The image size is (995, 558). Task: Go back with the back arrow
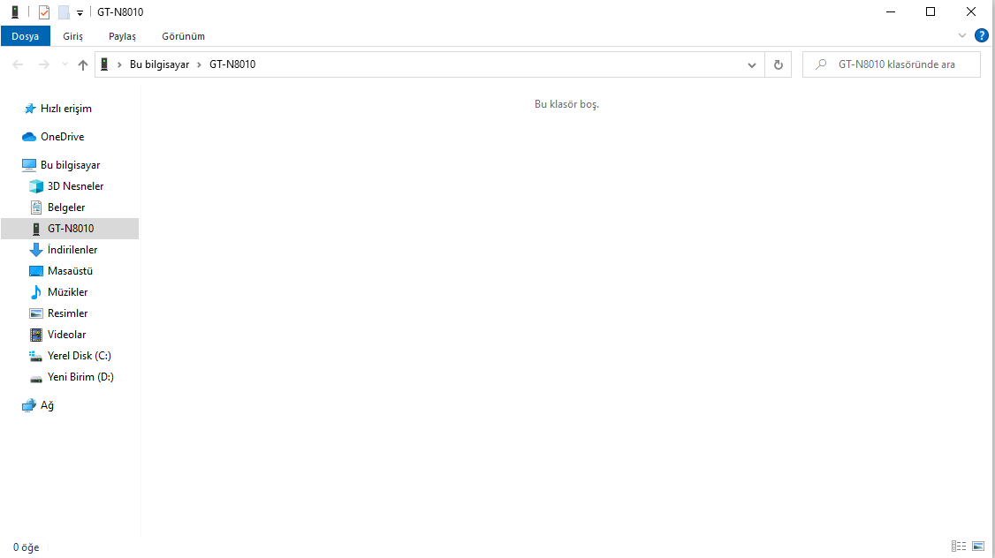coord(18,64)
